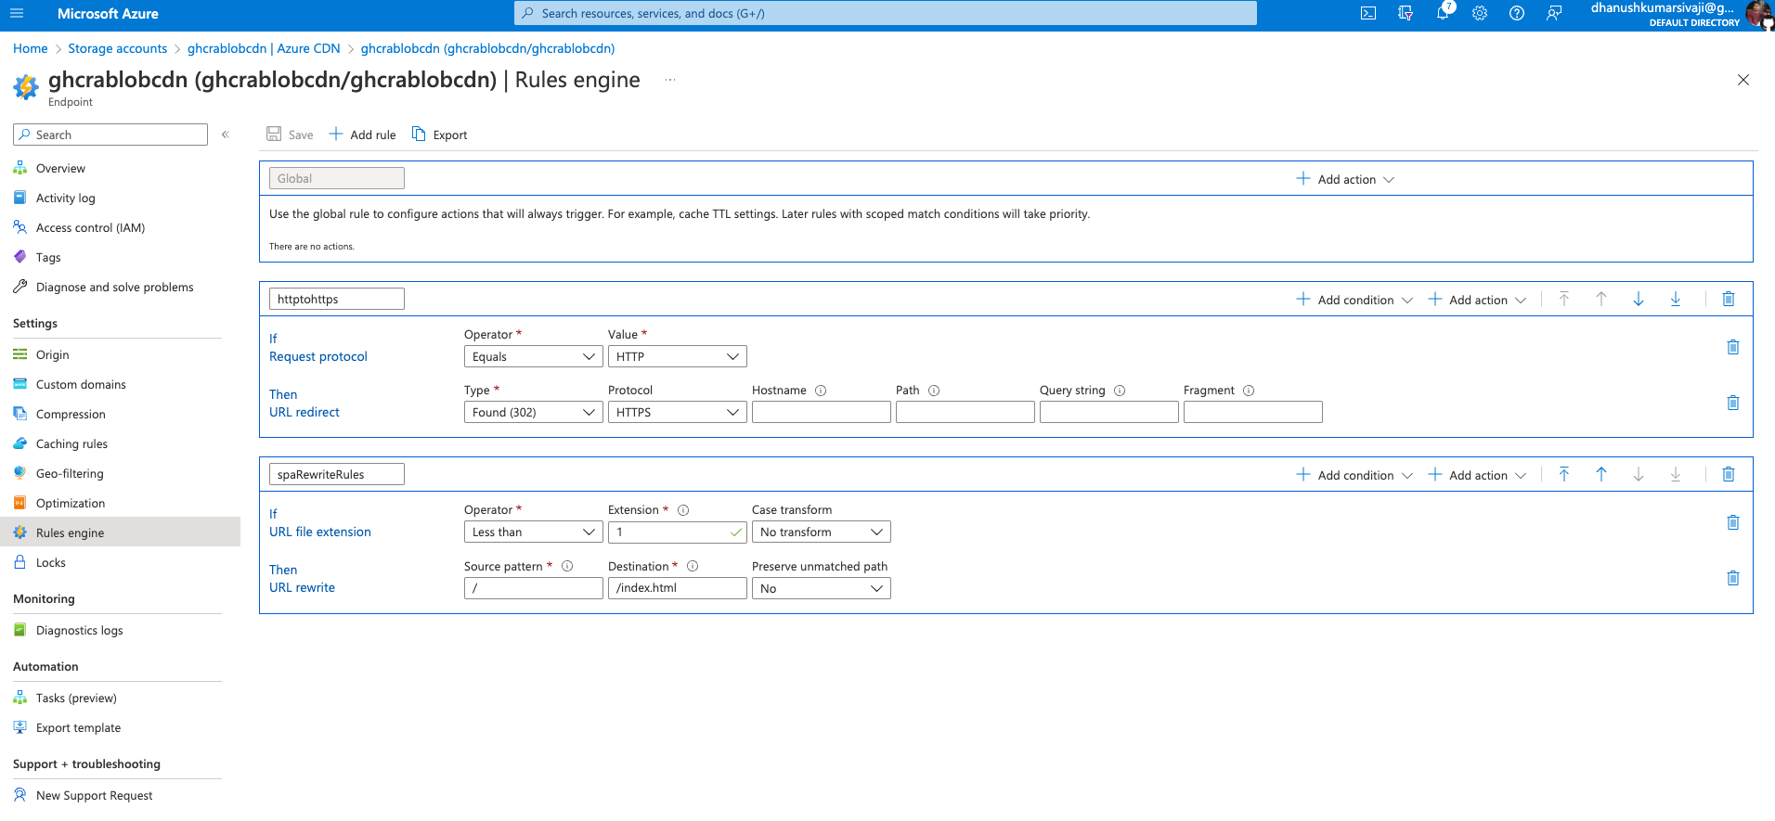Move spaRewriteRules rule to the top
The width and height of the screenshot is (1775, 821).
click(1564, 474)
